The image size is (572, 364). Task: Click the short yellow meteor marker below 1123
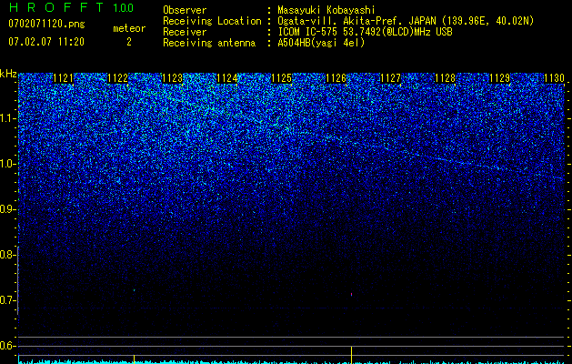(134, 359)
